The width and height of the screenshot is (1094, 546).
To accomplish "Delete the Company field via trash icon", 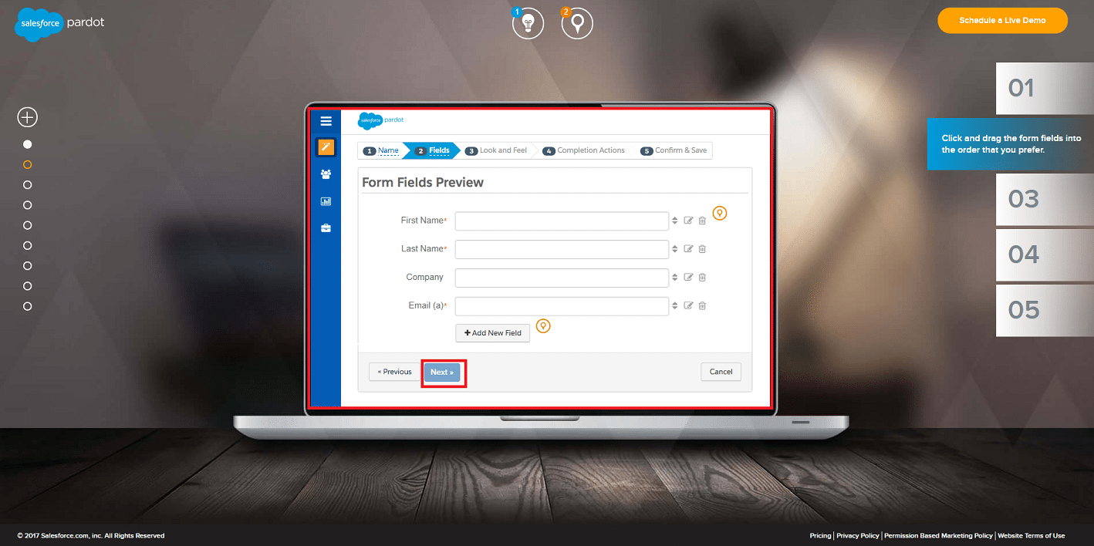I will click(x=702, y=278).
